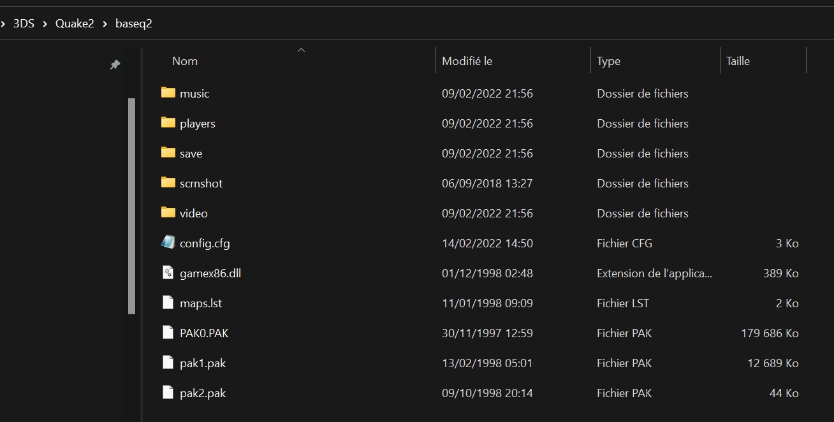This screenshot has width=834, height=422.
Task: Click the date 01/12/1998 02:48
Action: (x=487, y=273)
